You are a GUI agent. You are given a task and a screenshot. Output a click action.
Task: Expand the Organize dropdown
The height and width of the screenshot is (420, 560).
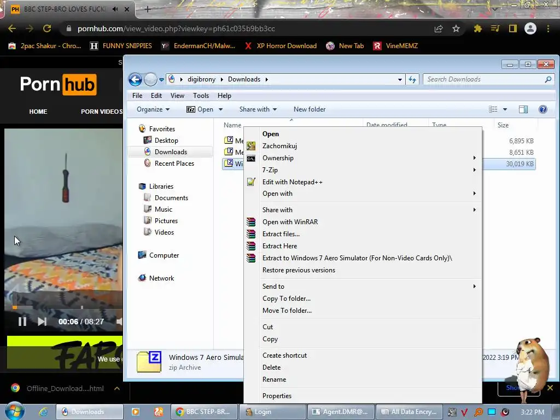[153, 109]
